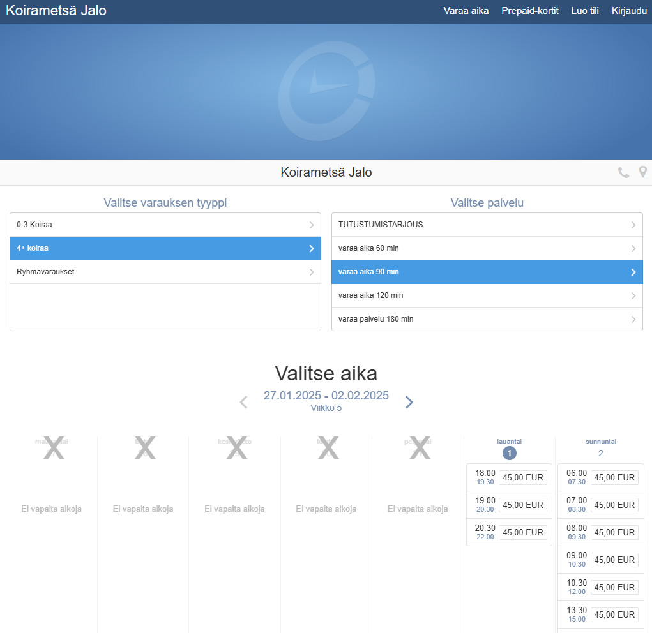Expand TUTUSTUMISTARJOUS service chevron
Screen dimensions: 652x633
pos(633,225)
